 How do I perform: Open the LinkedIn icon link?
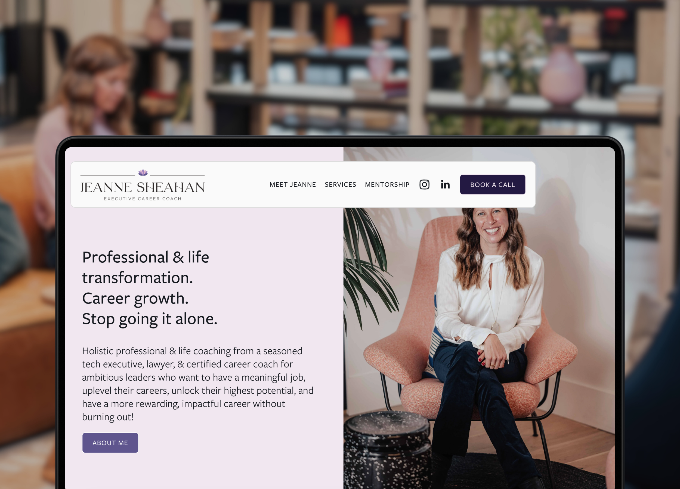point(445,184)
